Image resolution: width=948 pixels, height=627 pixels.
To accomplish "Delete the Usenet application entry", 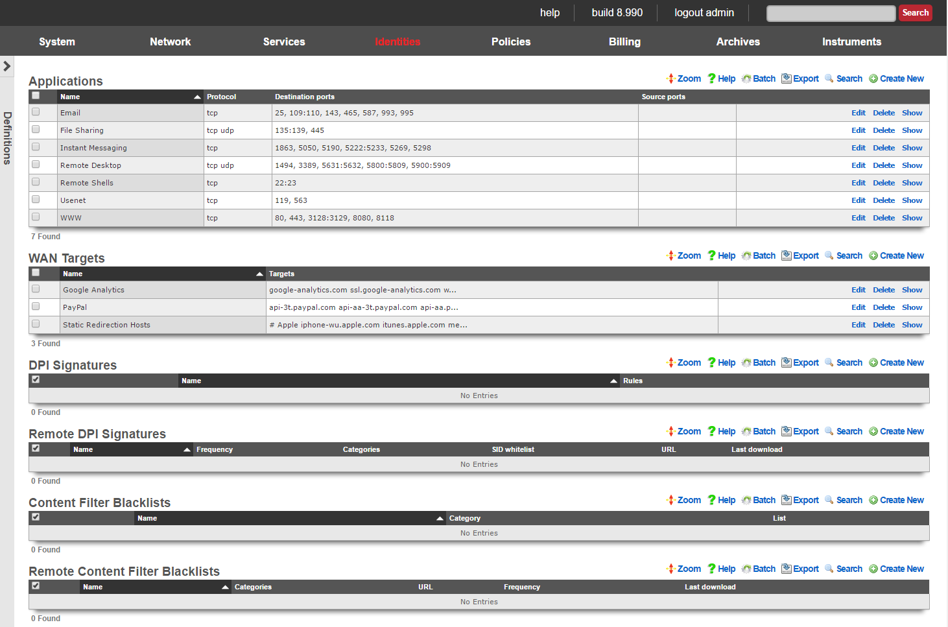I will [x=884, y=200].
